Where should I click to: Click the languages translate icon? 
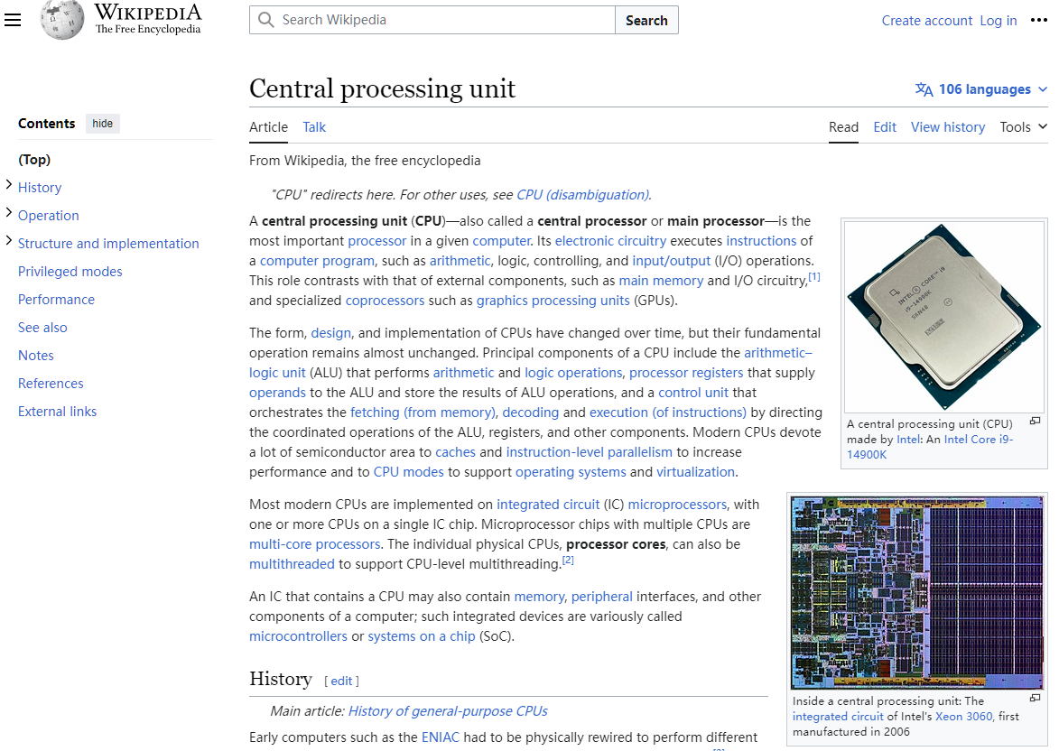click(923, 89)
